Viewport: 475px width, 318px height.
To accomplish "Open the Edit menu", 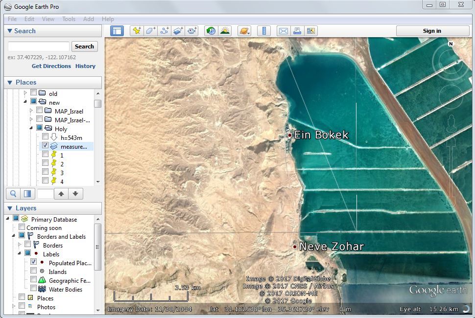I will 29,19.
